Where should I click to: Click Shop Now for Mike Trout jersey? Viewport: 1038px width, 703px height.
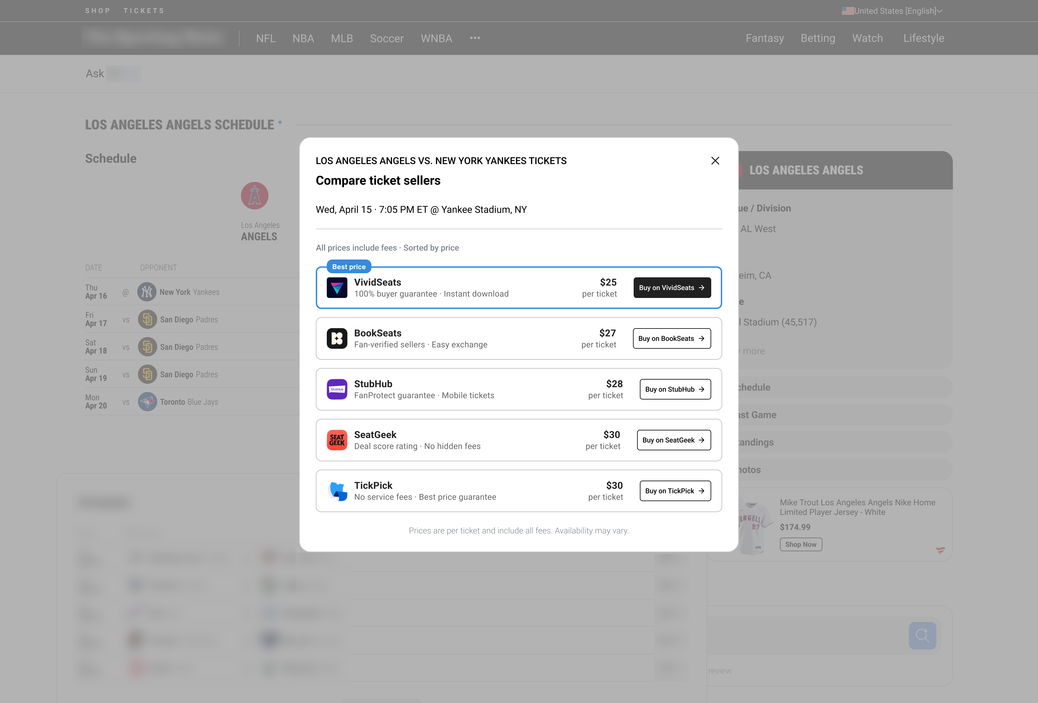click(801, 544)
